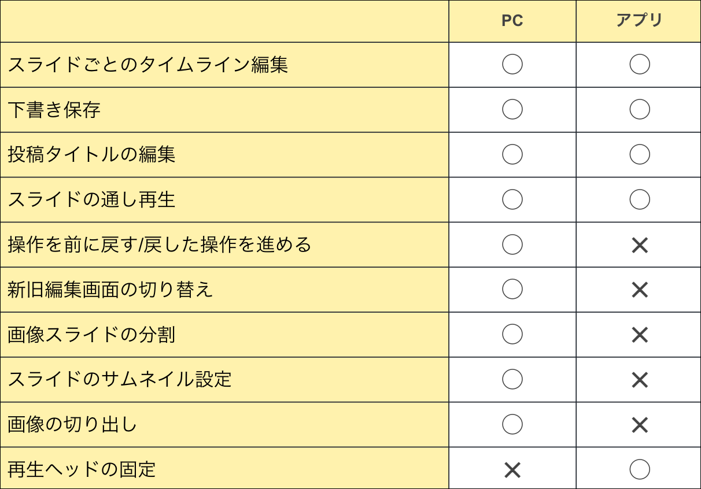Click the アプリ cross for 操作を前に戻す row
Screen dimensions: 701x489
click(x=640, y=245)
